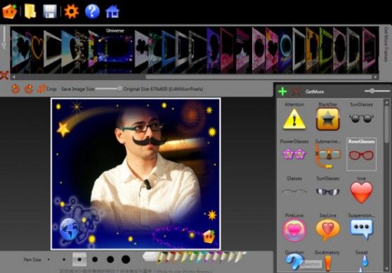Click the Crop tool
This screenshot has width=392, height=273.
coord(47,89)
